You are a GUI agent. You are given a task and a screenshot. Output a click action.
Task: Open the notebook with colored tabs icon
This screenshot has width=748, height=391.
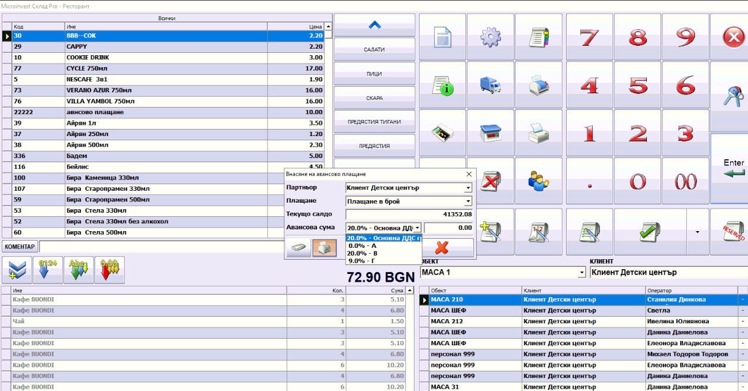coord(539,37)
